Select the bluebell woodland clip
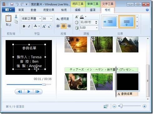This screenshot has height=114, width=153. [101, 82]
